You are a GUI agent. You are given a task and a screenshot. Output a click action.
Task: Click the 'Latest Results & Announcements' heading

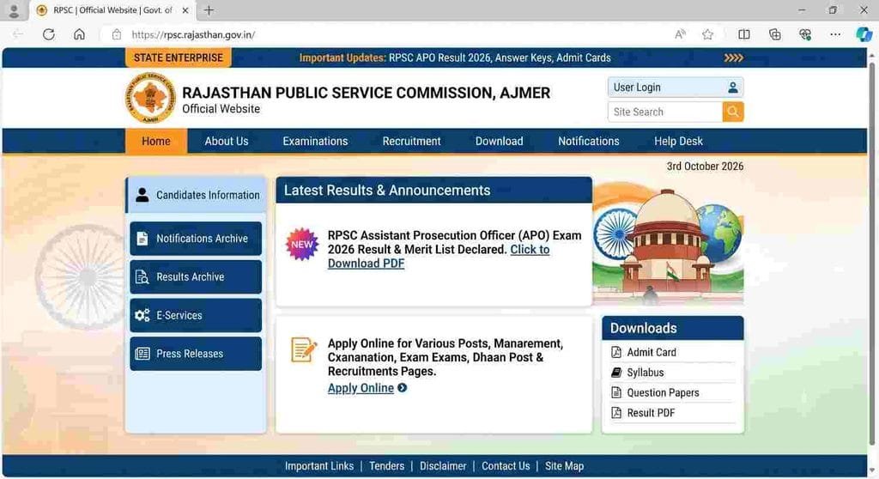387,191
